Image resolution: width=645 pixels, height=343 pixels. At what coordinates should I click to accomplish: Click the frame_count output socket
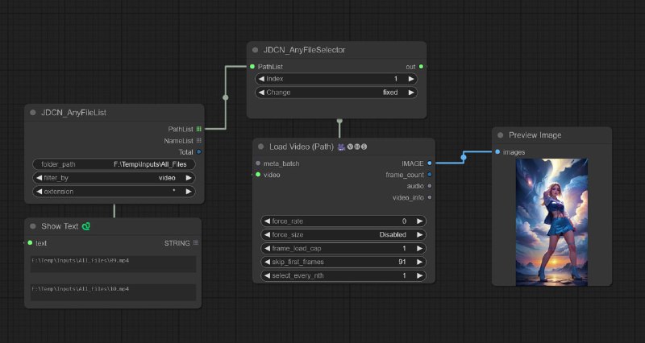430,174
